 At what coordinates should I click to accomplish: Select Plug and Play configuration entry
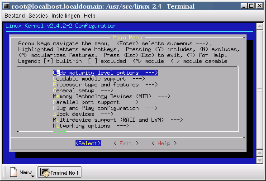click(x=105, y=108)
